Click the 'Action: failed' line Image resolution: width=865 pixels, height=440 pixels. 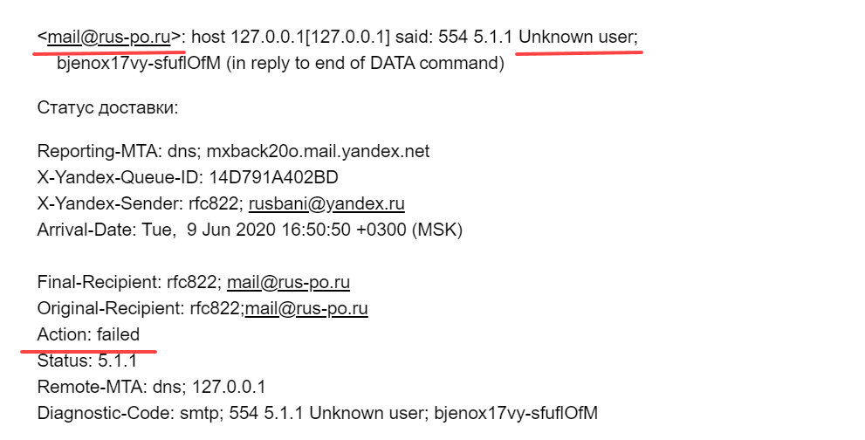(x=88, y=334)
